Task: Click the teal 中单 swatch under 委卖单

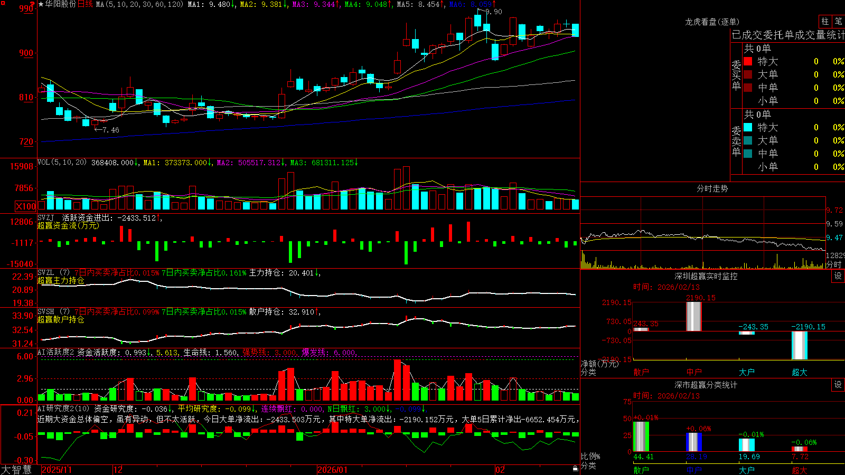Action: 748,154
